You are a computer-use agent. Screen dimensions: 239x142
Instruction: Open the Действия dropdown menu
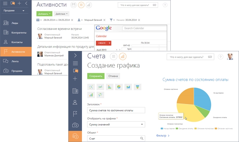click(61, 14)
